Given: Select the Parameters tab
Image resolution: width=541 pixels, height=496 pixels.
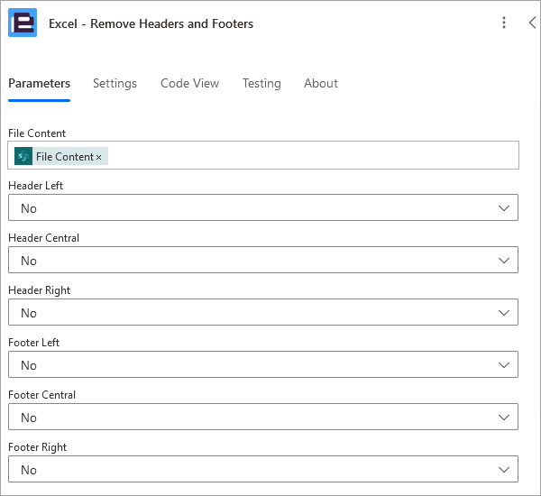Looking at the screenshot, I should pos(39,83).
